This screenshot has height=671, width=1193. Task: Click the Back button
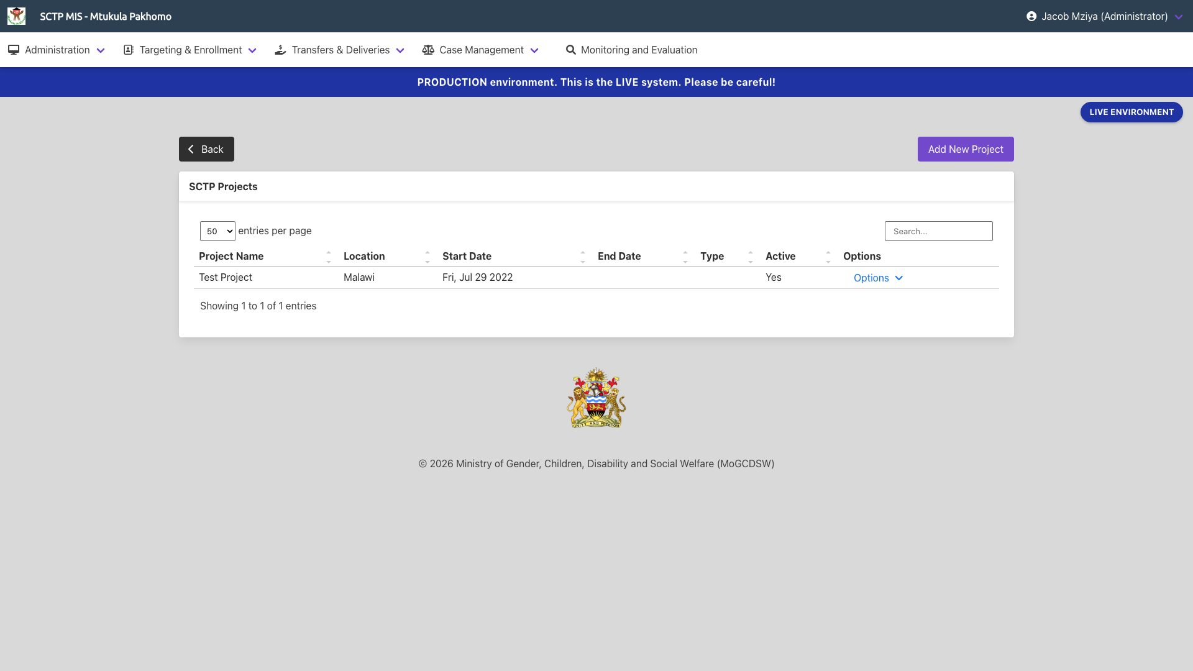click(206, 149)
